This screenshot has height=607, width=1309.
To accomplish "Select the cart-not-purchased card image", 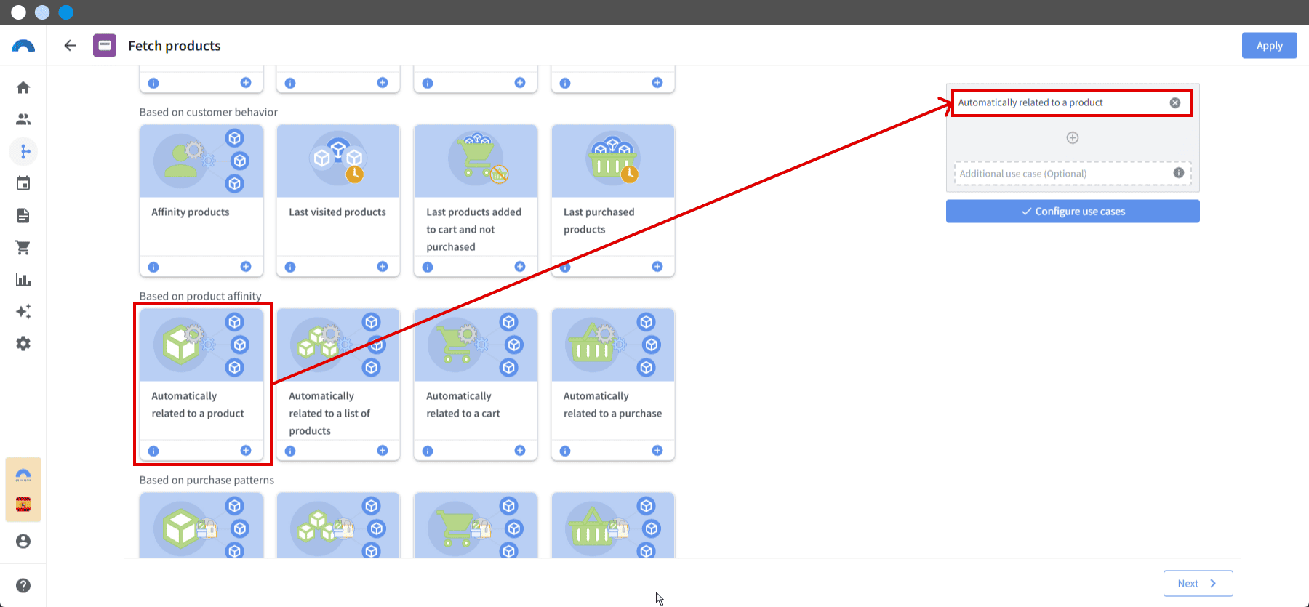I will pos(476,161).
